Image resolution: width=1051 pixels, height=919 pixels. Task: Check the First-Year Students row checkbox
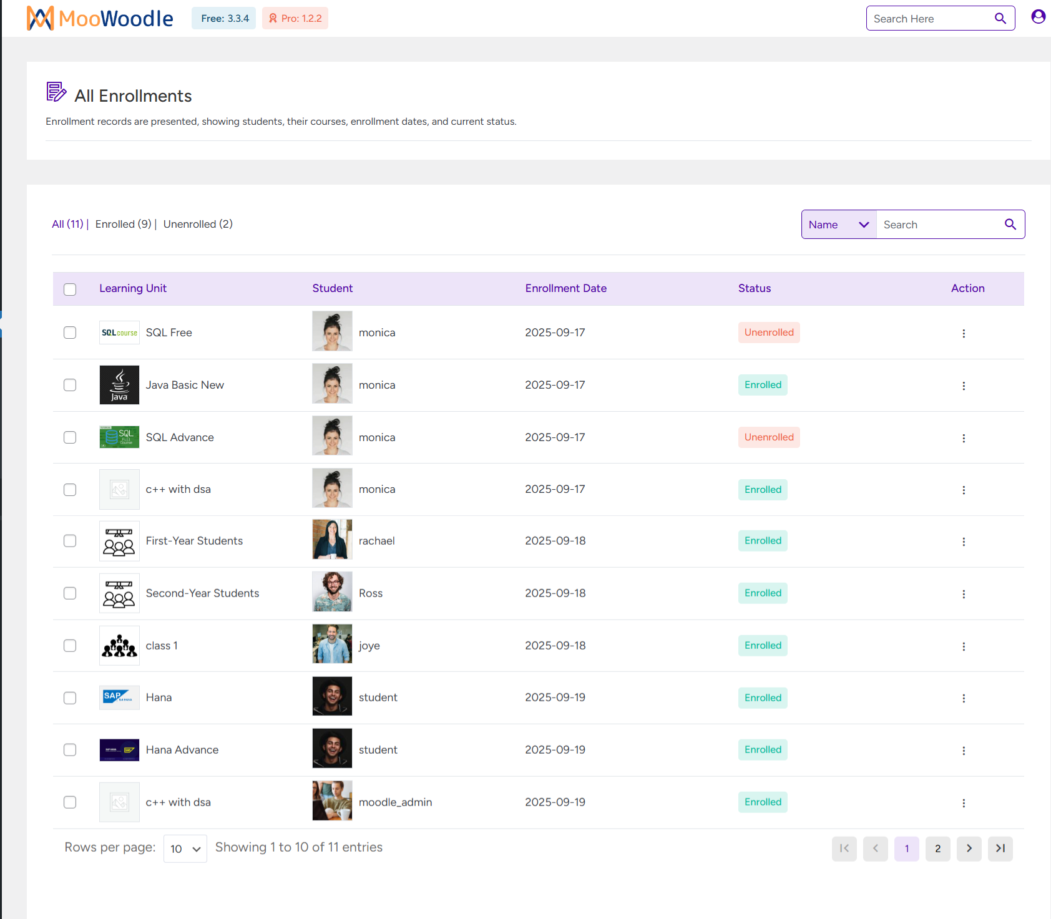(69, 541)
